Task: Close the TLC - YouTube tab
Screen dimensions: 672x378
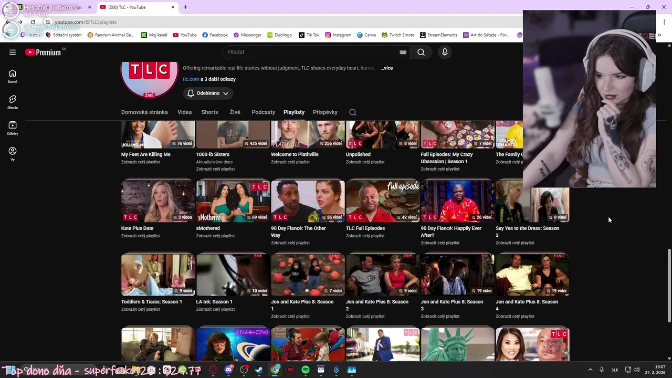Action: pyautogui.click(x=173, y=7)
